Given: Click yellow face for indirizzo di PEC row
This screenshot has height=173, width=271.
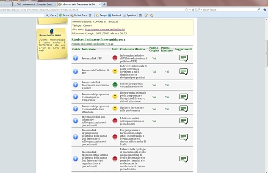Looking at the screenshot, I should pyautogui.click(x=115, y=71).
